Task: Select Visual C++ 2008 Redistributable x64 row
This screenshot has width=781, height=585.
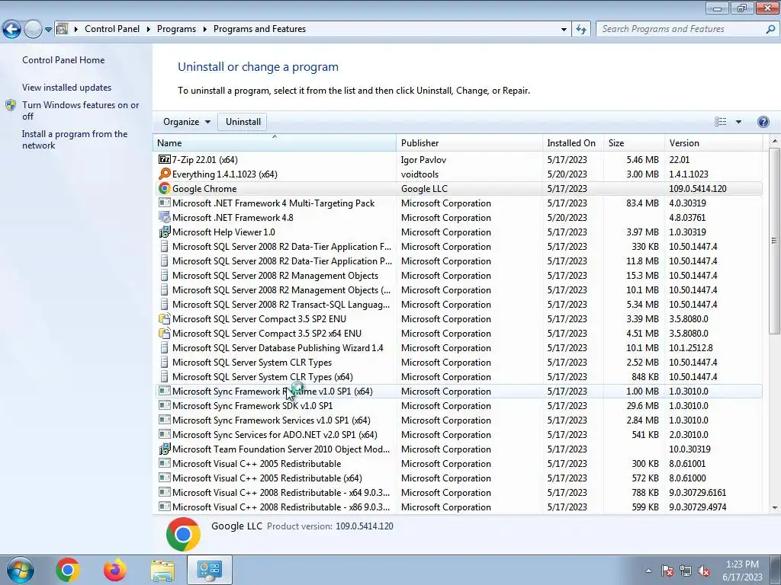Action: [458, 493]
